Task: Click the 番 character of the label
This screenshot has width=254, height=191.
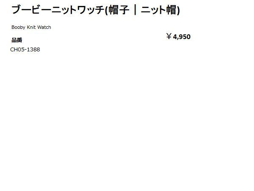Action: click(19, 40)
